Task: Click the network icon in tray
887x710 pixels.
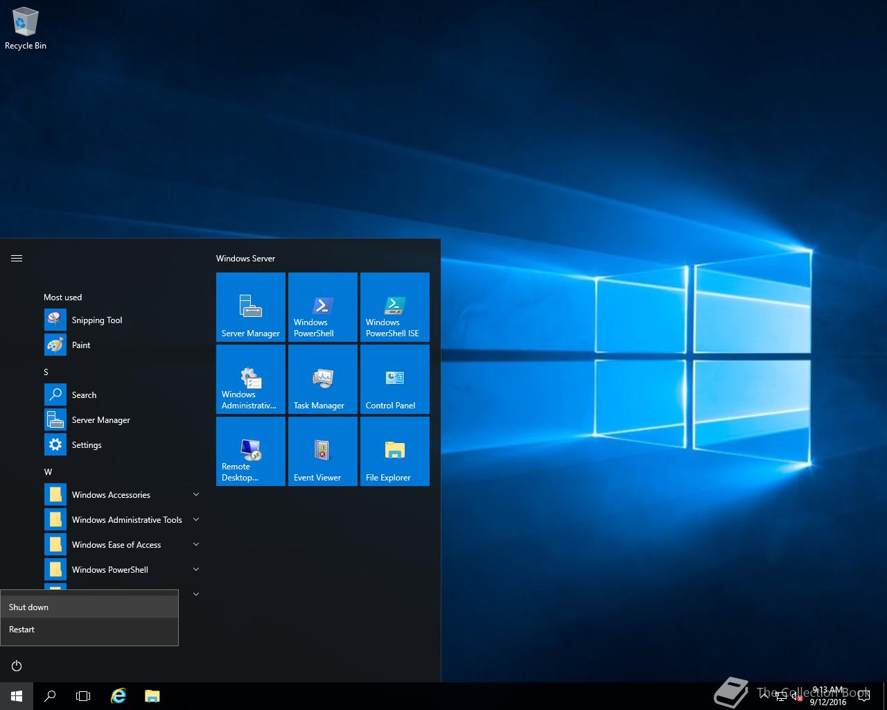Action: click(x=781, y=696)
